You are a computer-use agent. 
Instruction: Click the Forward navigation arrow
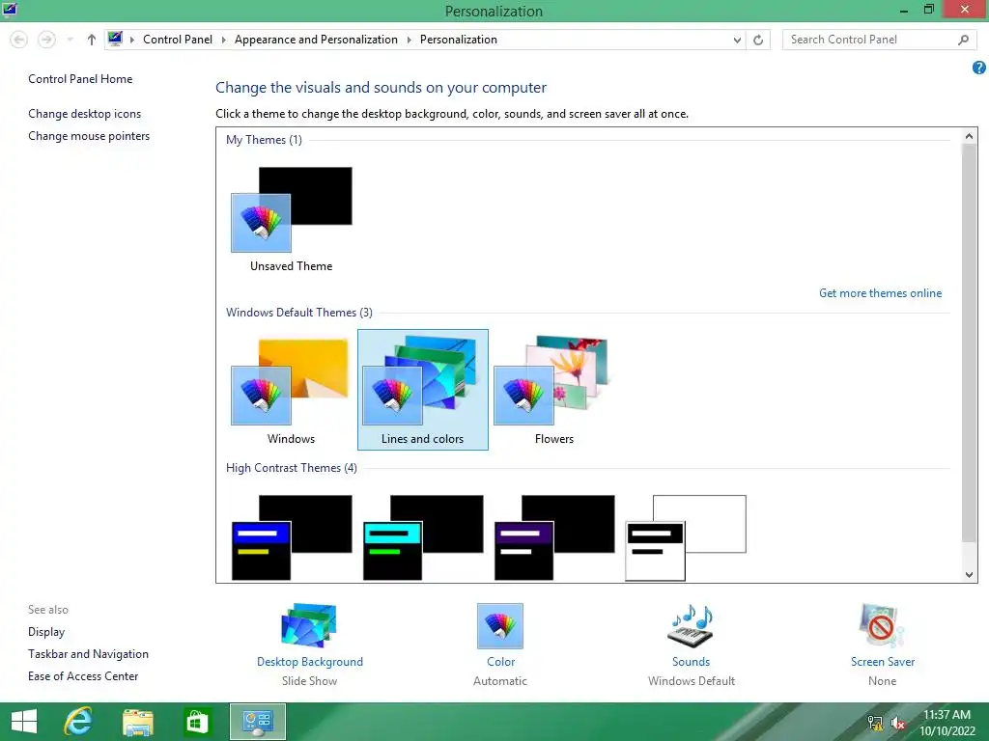click(46, 40)
